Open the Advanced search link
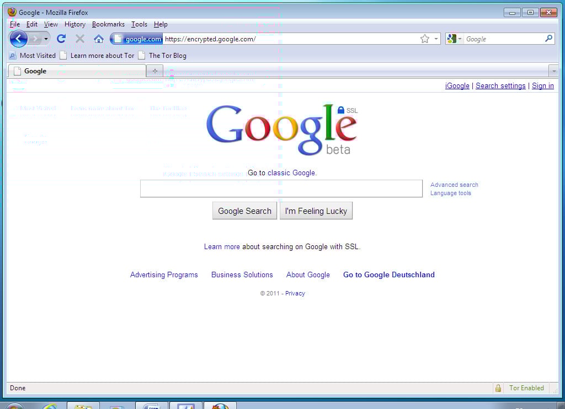 coord(454,185)
